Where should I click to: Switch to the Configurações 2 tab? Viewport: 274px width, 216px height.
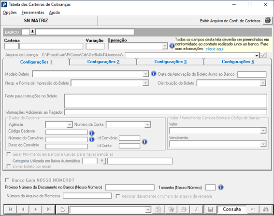point(103,62)
